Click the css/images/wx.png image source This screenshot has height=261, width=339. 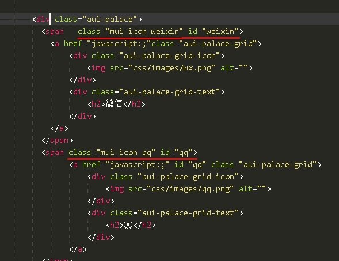click(172, 68)
